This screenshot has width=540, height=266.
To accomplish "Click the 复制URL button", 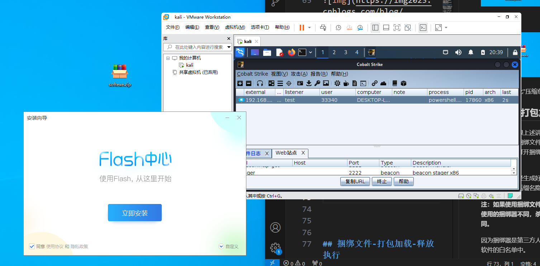I will (355, 181).
